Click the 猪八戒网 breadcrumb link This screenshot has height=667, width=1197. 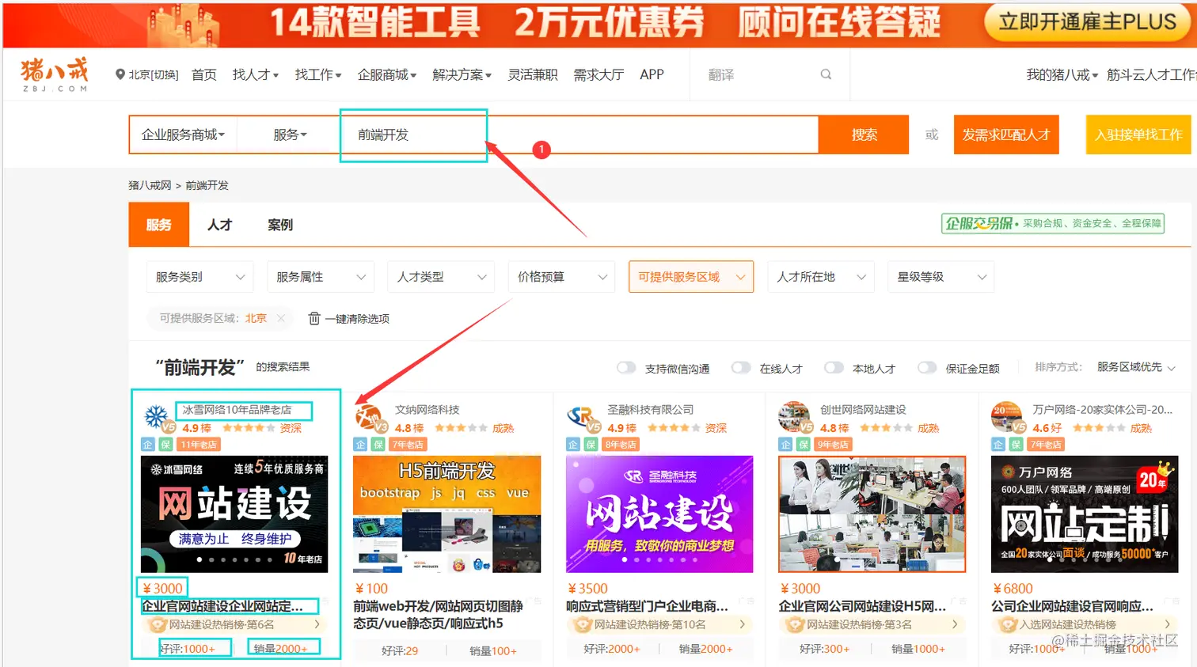coord(150,185)
